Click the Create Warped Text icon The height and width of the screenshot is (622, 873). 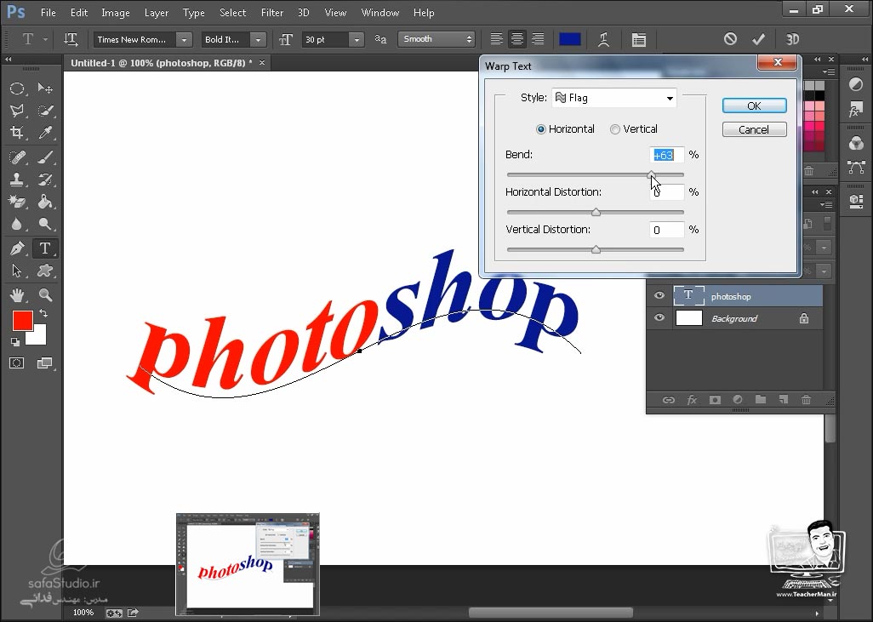(x=603, y=39)
